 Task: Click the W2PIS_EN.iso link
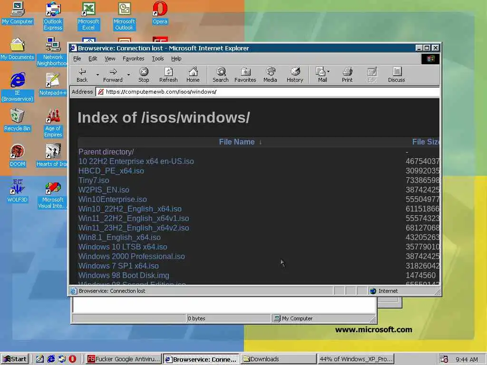point(104,190)
